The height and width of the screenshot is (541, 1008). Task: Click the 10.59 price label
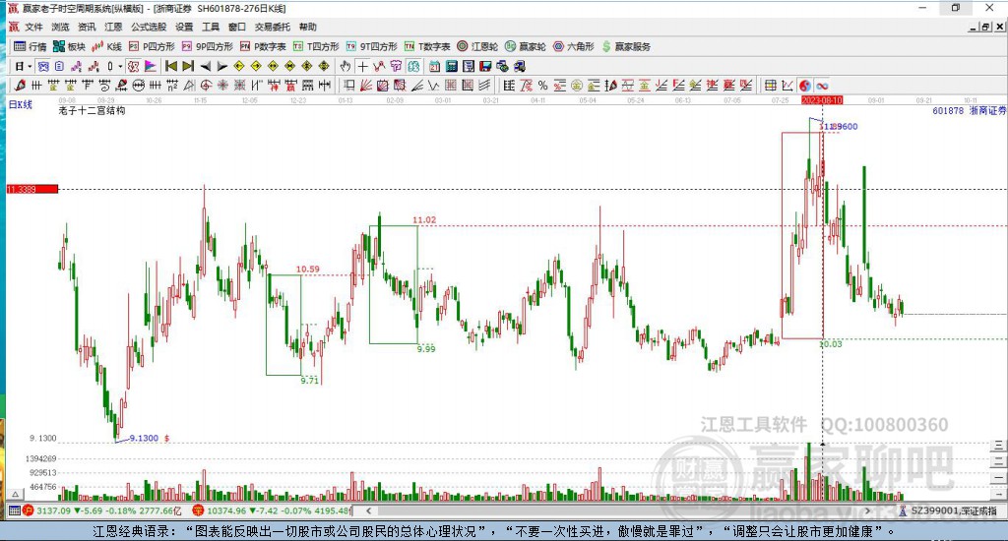pyautogui.click(x=308, y=270)
